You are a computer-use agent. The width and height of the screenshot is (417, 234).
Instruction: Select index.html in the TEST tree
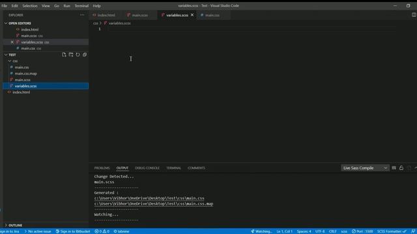point(46,92)
